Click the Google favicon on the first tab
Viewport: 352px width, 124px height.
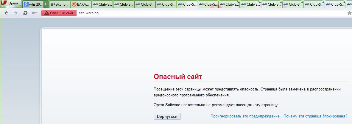(27, 4)
